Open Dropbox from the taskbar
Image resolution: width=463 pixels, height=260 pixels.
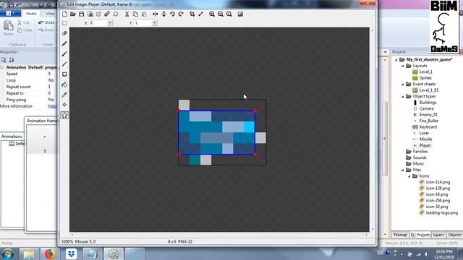pyautogui.click(x=71, y=253)
